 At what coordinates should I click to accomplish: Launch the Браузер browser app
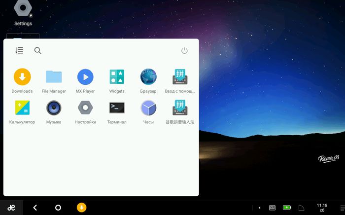click(148, 77)
